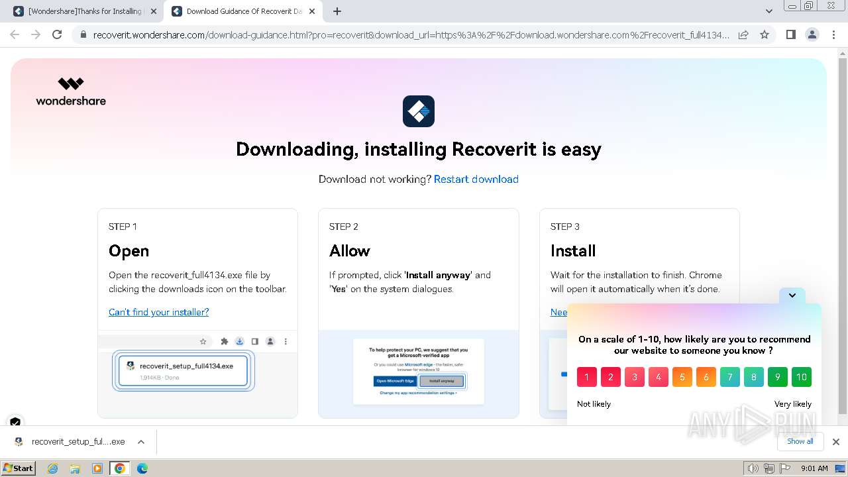Close the downloads bar

point(835,442)
